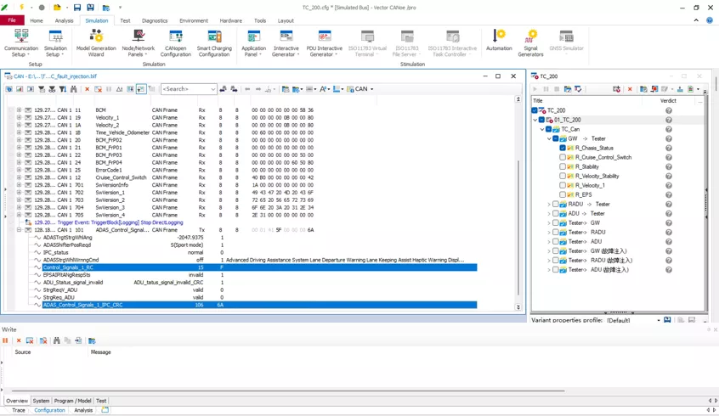Viewport: 719px width, 416px height.
Task: Open CANopen Configuration
Action: [176, 43]
